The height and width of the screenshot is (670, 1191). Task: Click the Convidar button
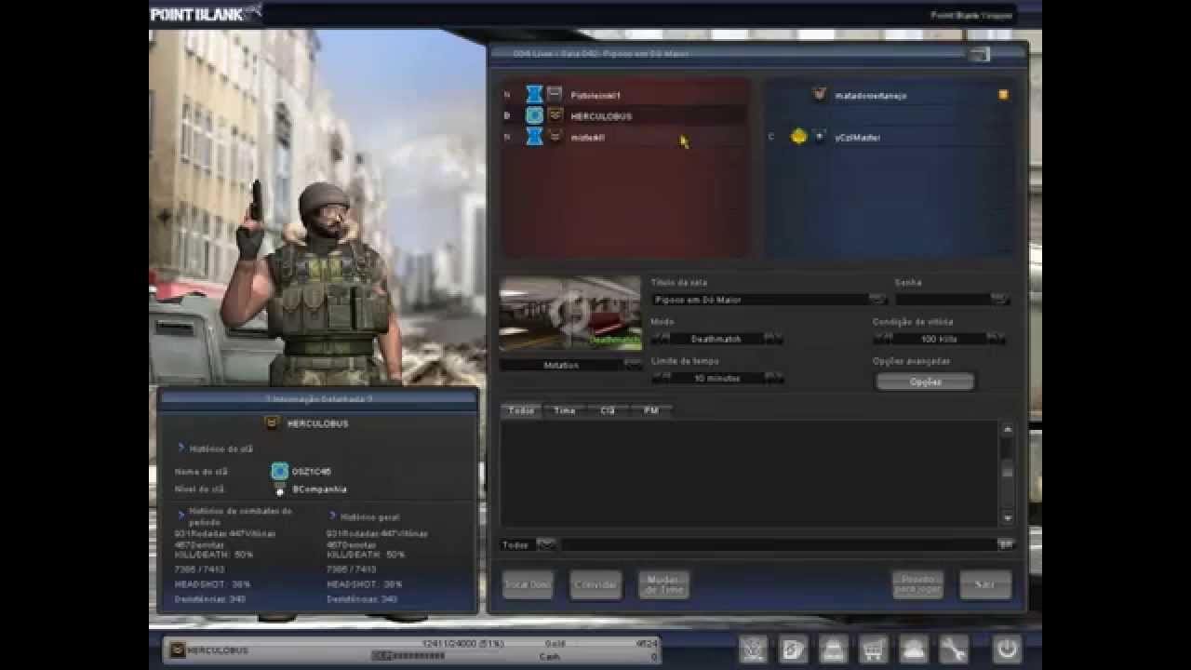tap(595, 584)
